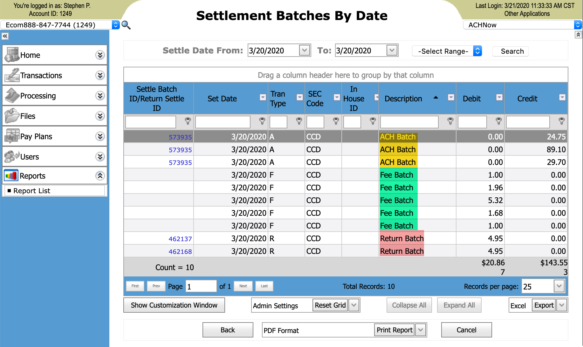This screenshot has width=583, height=347.
Task: Open the ACHNow application selector dropdown
Action: pyautogui.click(x=578, y=24)
